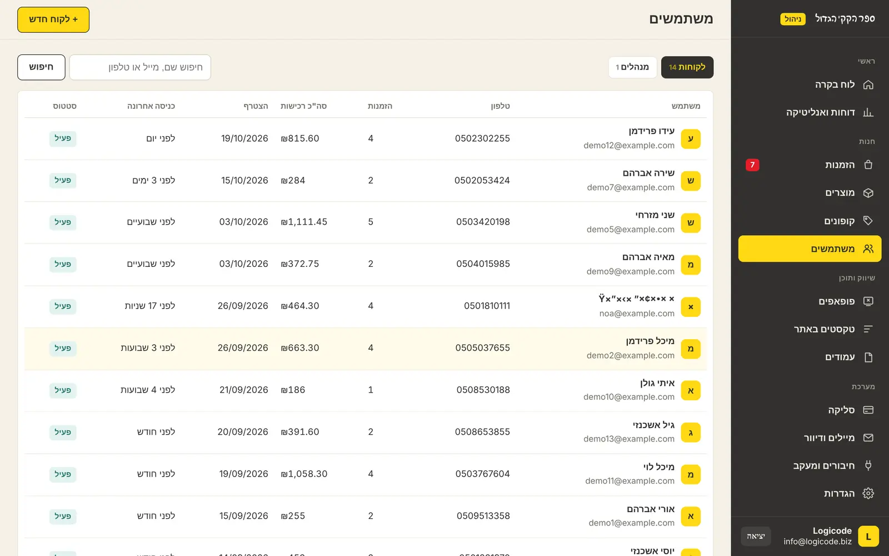Open the products box icon
Viewport: 889px width, 556px height.
[x=868, y=193]
